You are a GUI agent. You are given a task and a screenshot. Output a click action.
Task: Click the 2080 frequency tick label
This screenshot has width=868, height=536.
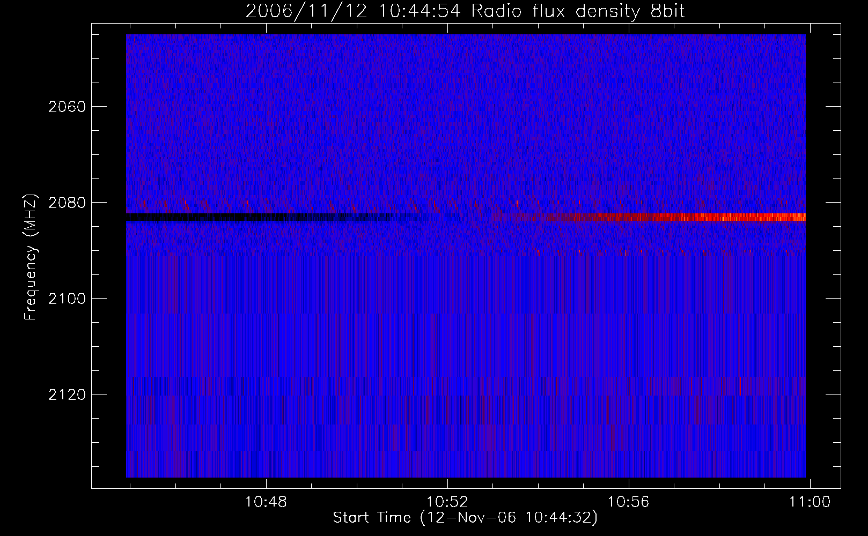67,203
